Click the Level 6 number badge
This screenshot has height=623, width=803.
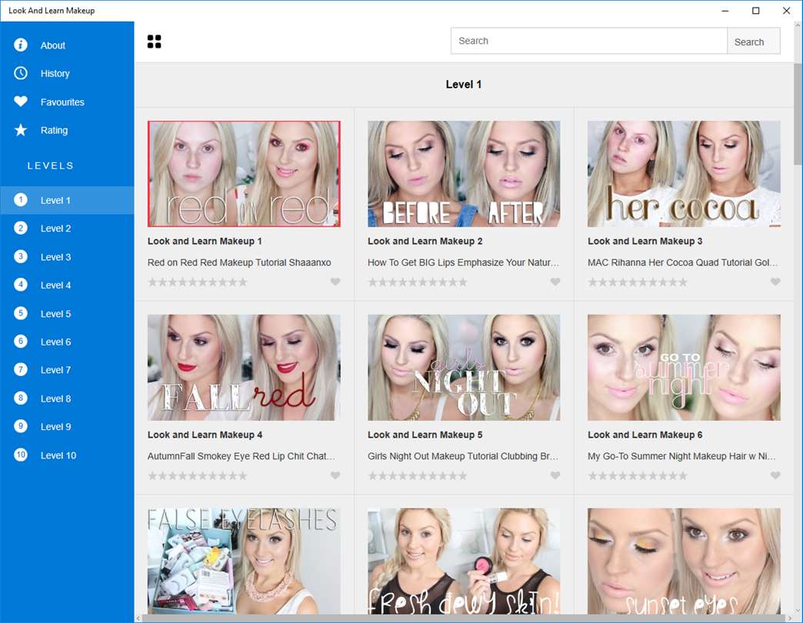point(21,341)
